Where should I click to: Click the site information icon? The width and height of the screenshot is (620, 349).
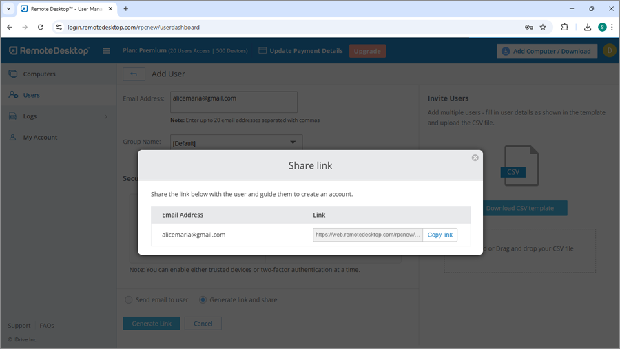pyautogui.click(x=59, y=28)
